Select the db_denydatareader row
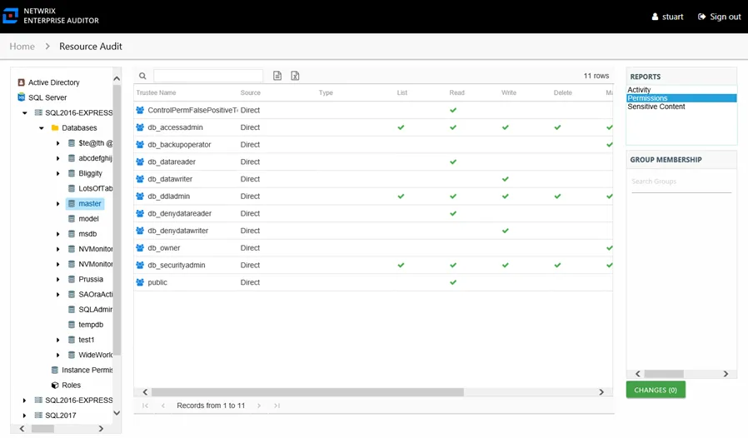 [373, 213]
